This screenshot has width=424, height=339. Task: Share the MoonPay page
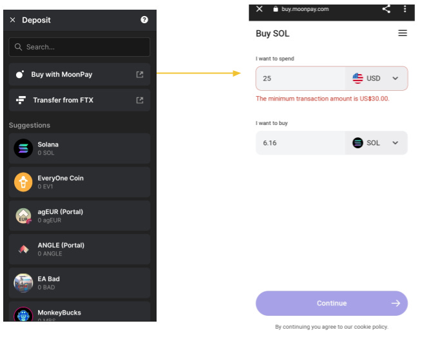coord(386,9)
